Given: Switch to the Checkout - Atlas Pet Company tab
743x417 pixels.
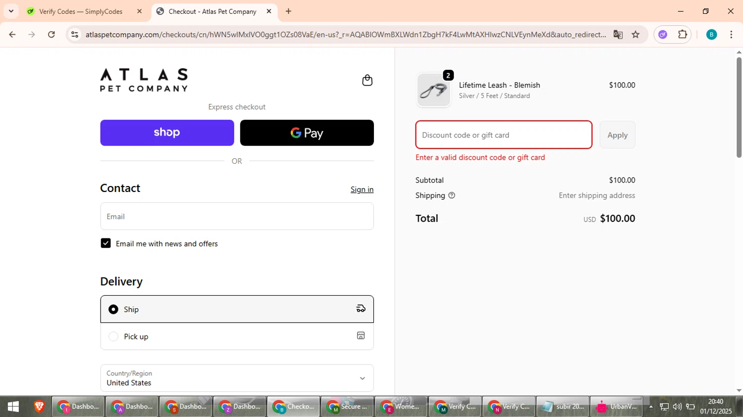Looking at the screenshot, I should pyautogui.click(x=214, y=11).
